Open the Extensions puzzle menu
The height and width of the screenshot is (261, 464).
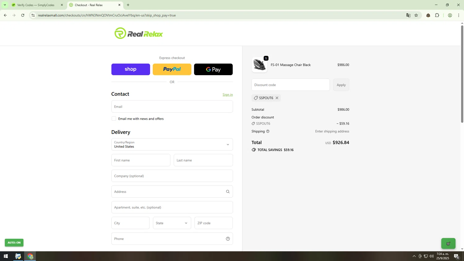click(x=437, y=15)
